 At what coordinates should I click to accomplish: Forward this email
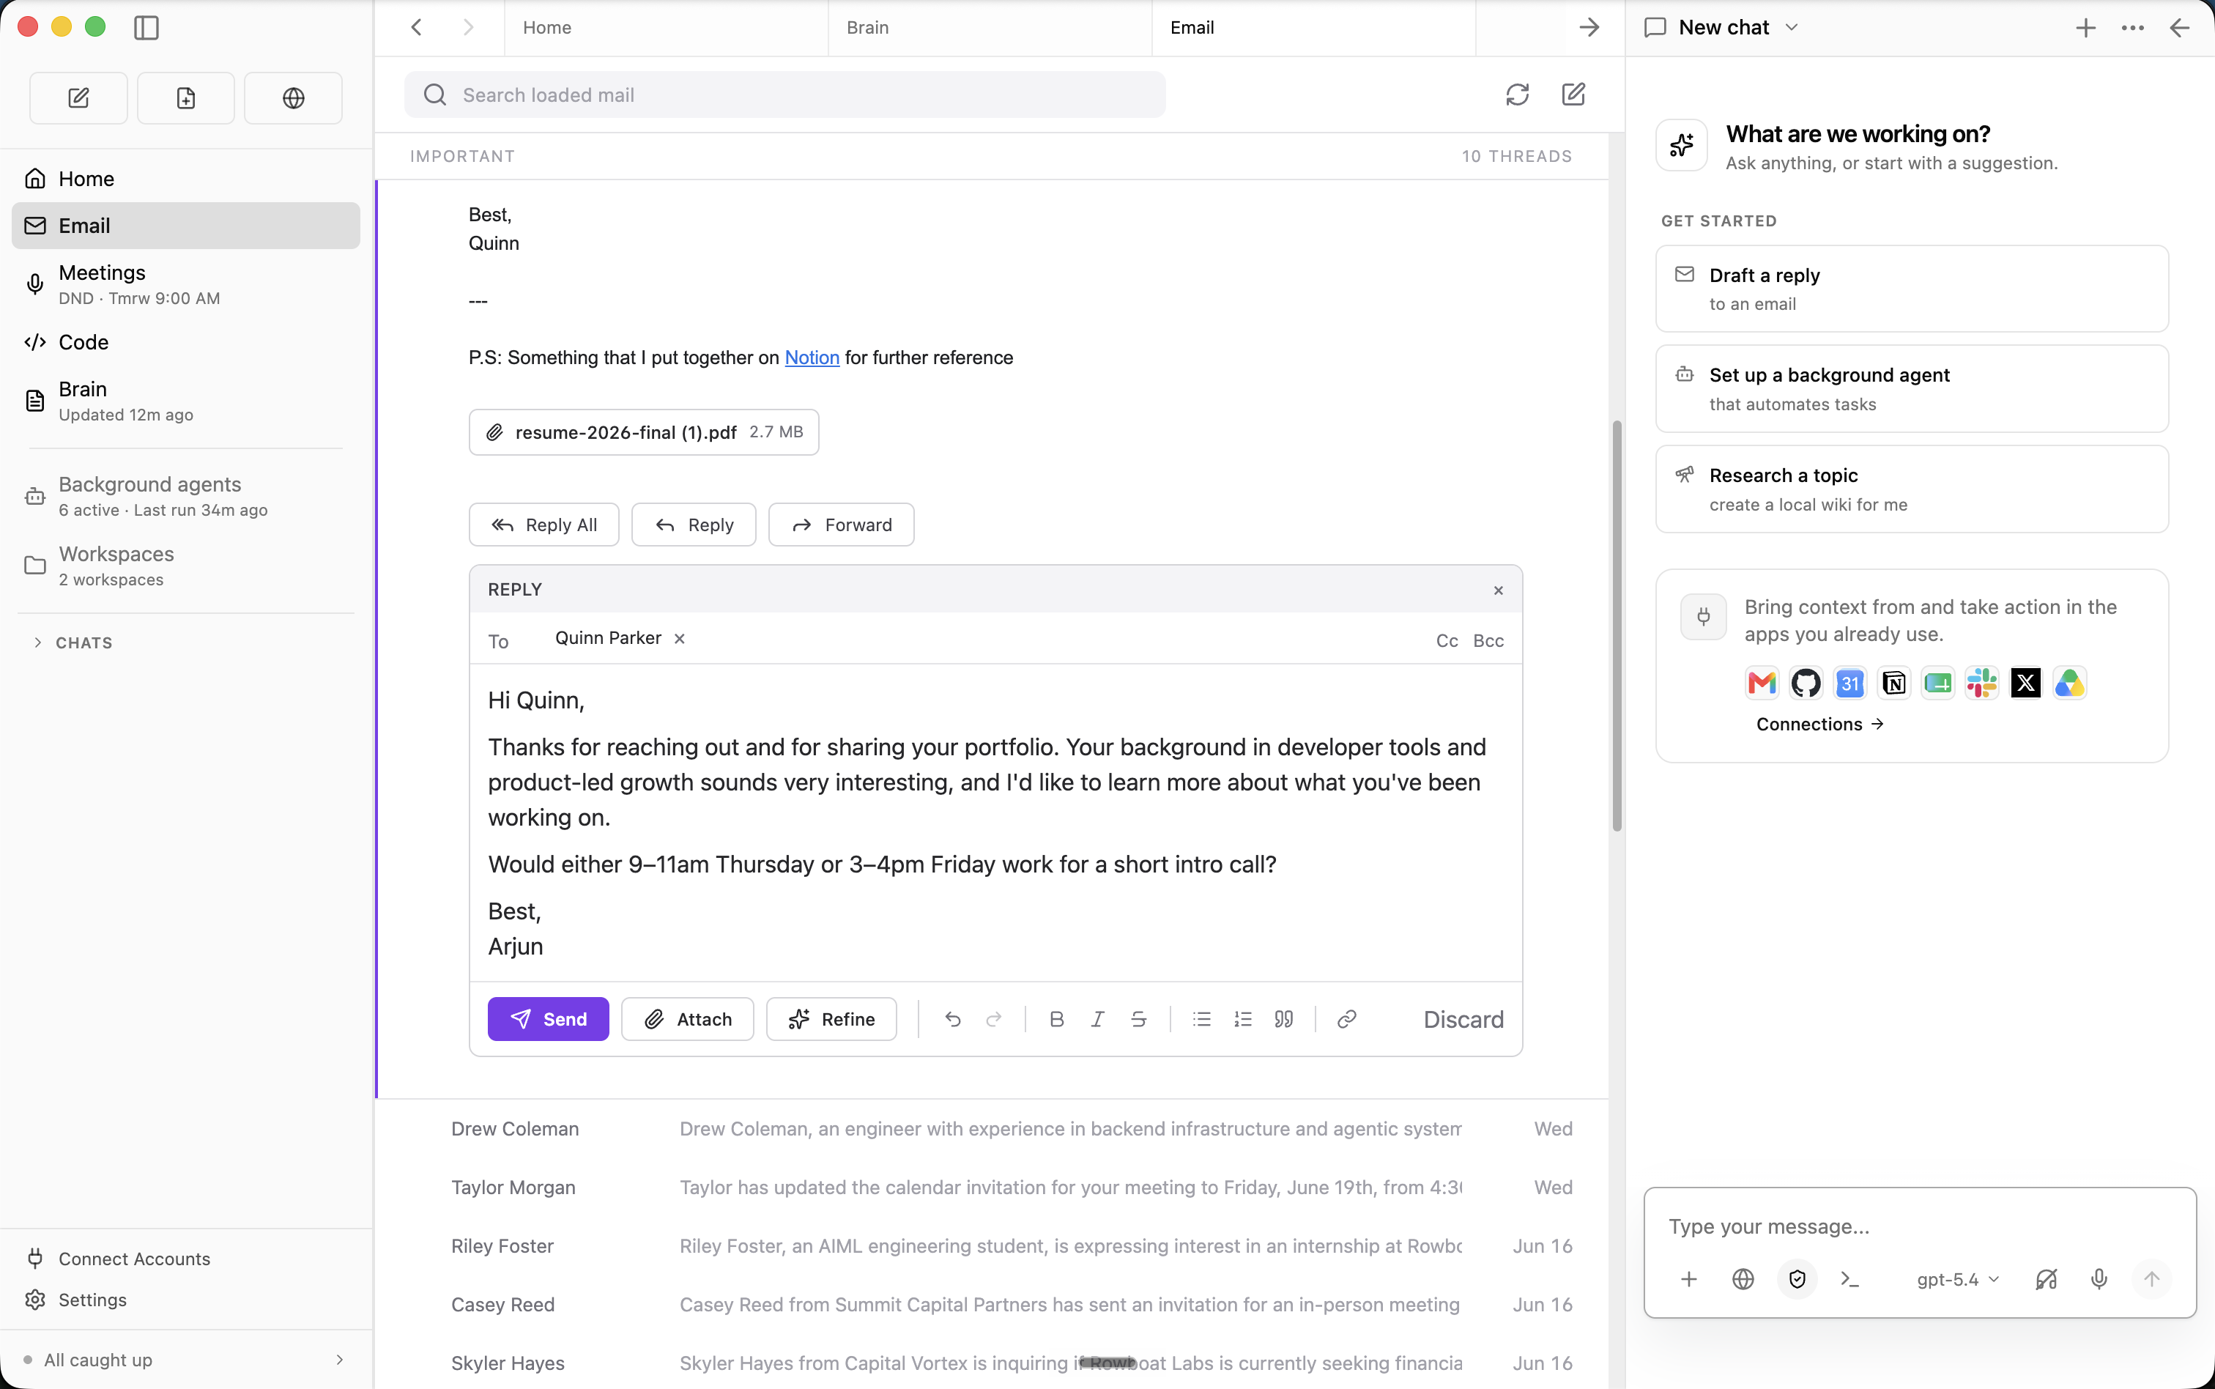click(841, 525)
